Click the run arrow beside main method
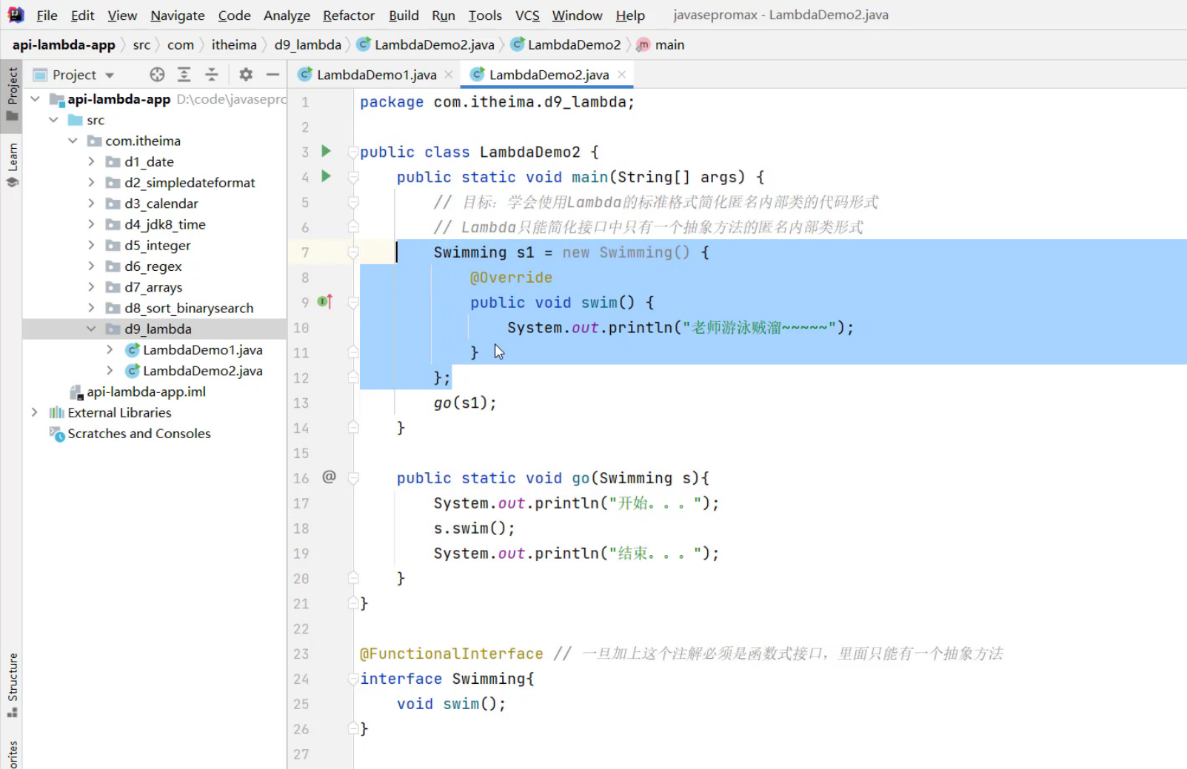 pyautogui.click(x=326, y=177)
